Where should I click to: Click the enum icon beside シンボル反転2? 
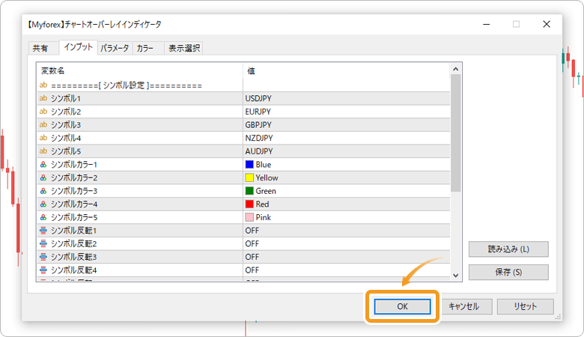(x=43, y=243)
